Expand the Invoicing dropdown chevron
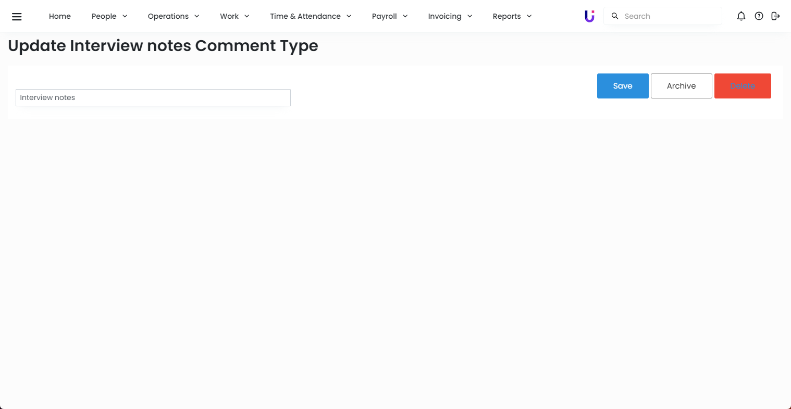This screenshot has height=409, width=791. click(x=470, y=16)
